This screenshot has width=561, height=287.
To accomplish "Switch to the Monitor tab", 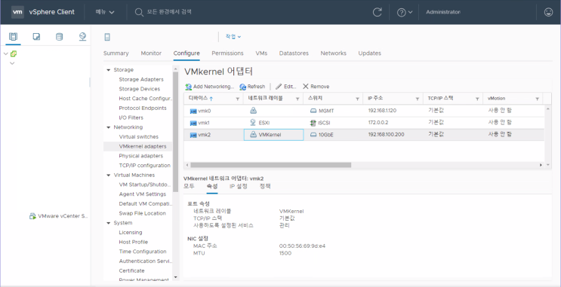I will click(x=151, y=53).
